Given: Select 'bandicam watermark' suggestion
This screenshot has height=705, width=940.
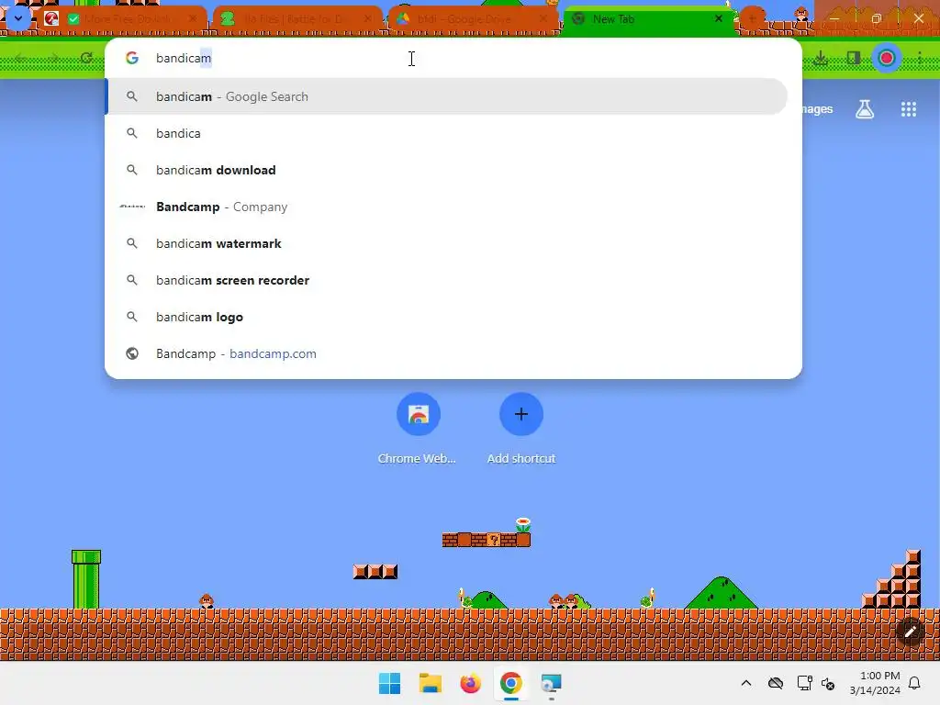Looking at the screenshot, I should tap(447, 243).
